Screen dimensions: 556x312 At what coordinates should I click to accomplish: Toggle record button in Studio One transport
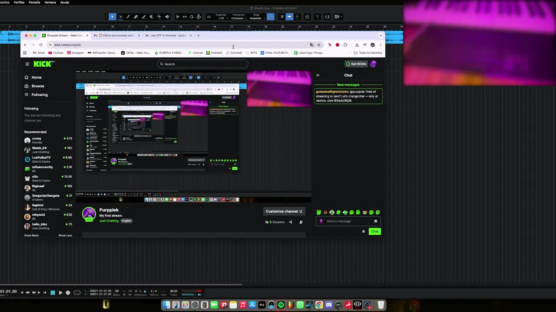click(68, 293)
